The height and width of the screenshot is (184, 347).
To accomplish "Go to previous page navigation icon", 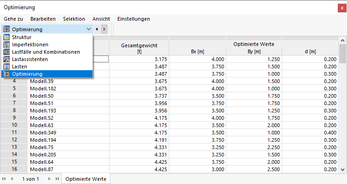I will [x=12, y=178].
